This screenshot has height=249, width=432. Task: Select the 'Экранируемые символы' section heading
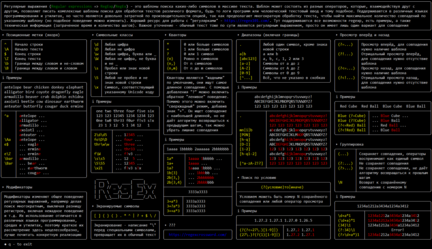(x=118, y=206)
